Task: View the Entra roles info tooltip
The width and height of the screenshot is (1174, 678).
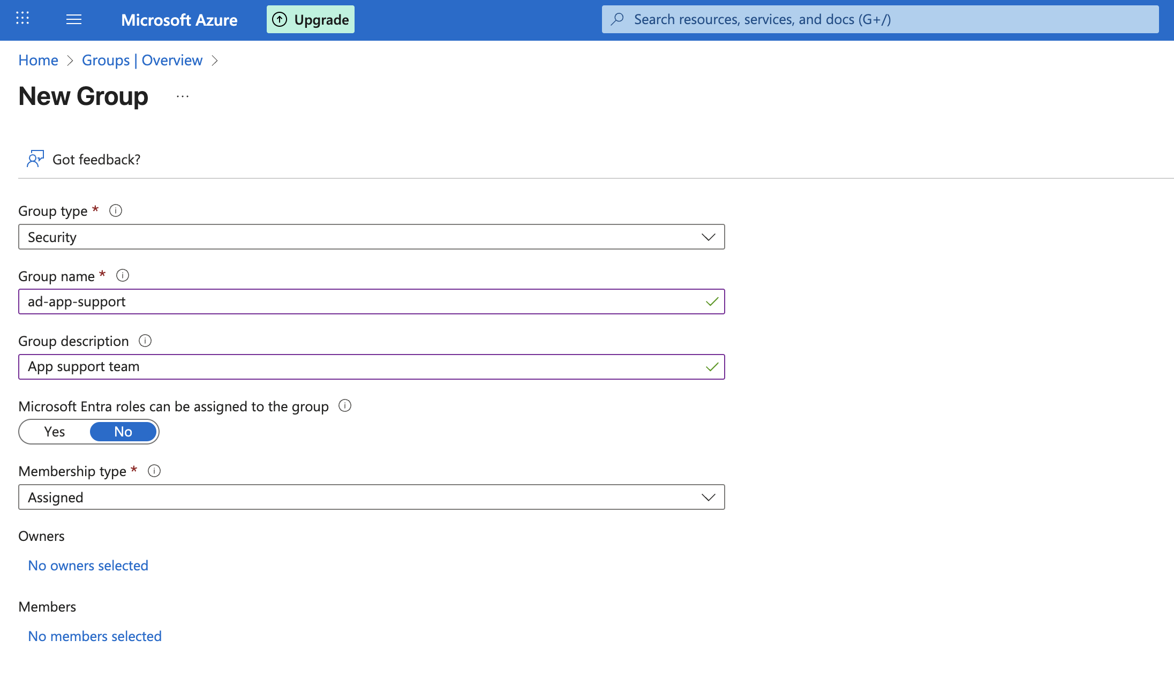Action: [345, 405]
